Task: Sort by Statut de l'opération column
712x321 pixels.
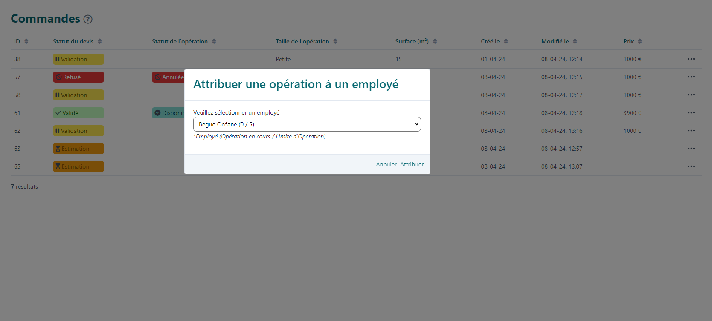Action: (x=214, y=41)
